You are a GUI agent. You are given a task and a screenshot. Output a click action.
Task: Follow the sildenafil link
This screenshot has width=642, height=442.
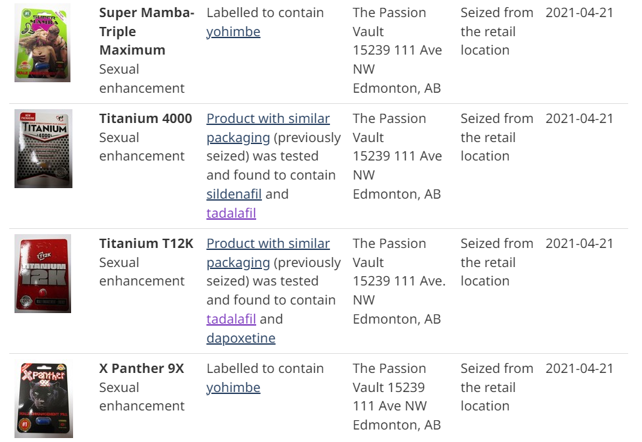234,194
